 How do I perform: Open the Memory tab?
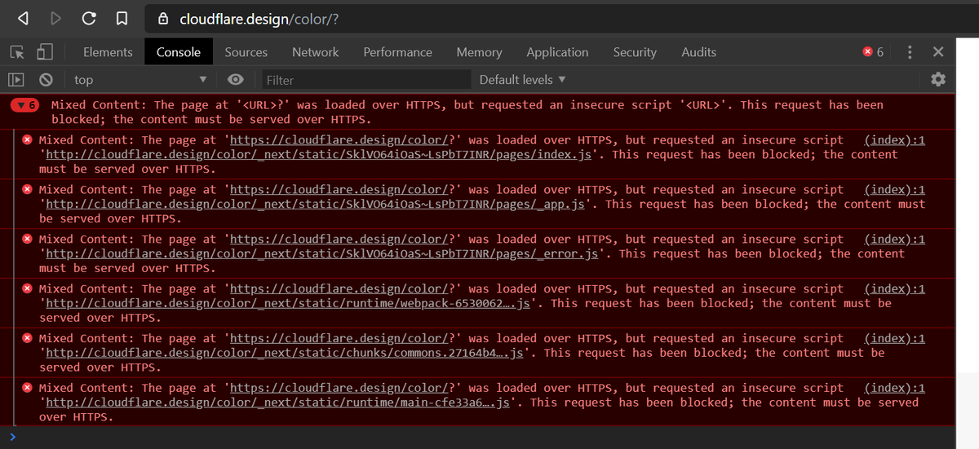click(x=479, y=52)
